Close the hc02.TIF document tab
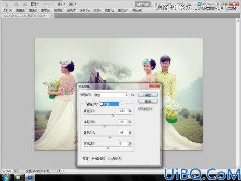Image resolution: width=241 pixels, height=181 pixels. [52, 16]
